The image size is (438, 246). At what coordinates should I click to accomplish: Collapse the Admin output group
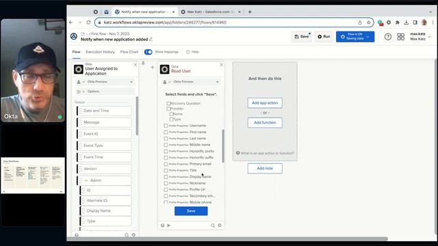click(86, 180)
